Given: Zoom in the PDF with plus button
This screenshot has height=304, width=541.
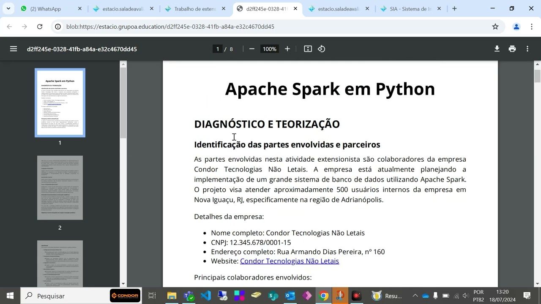Looking at the screenshot, I should tap(287, 49).
